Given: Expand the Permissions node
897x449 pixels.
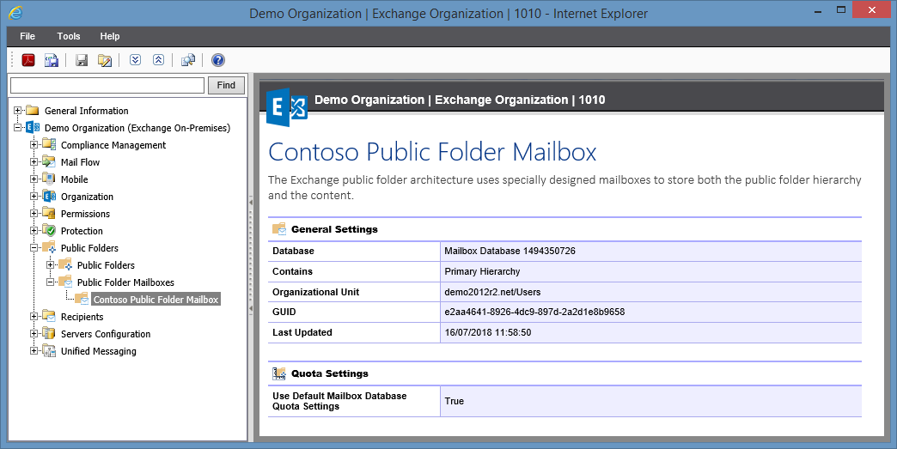Looking at the screenshot, I should (34, 214).
